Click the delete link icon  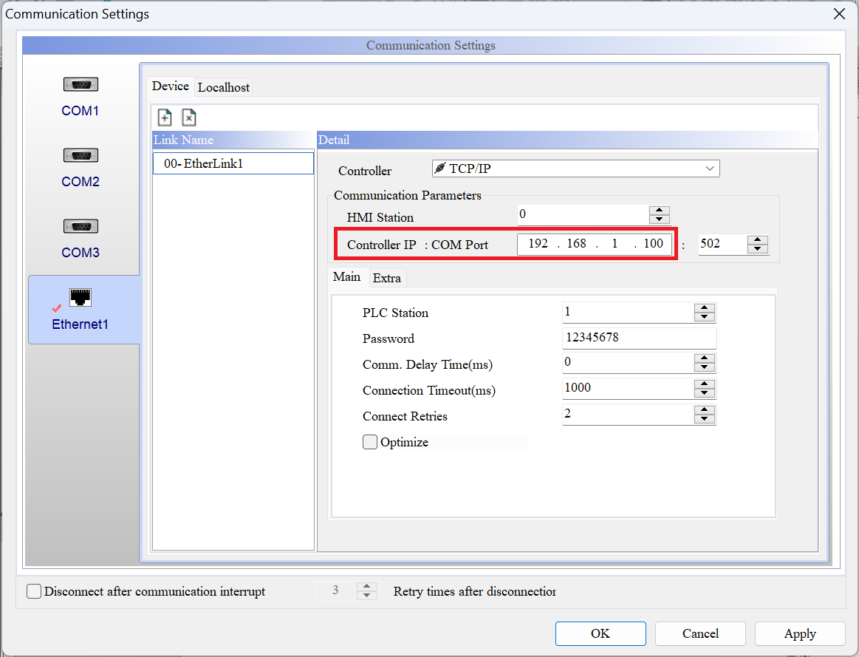click(x=188, y=118)
